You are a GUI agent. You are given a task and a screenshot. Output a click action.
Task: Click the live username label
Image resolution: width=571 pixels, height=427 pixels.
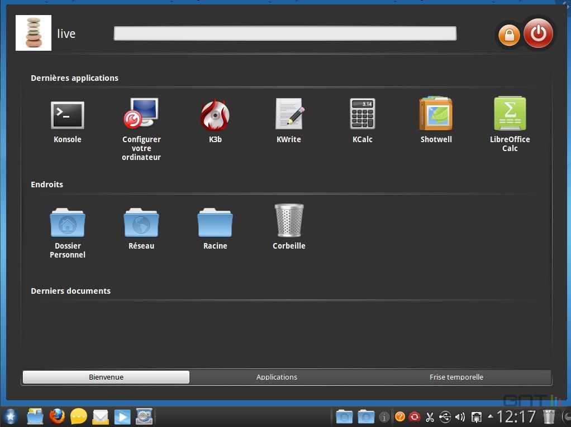coord(66,33)
